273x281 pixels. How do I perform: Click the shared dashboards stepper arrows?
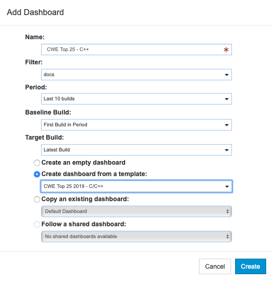click(227, 237)
